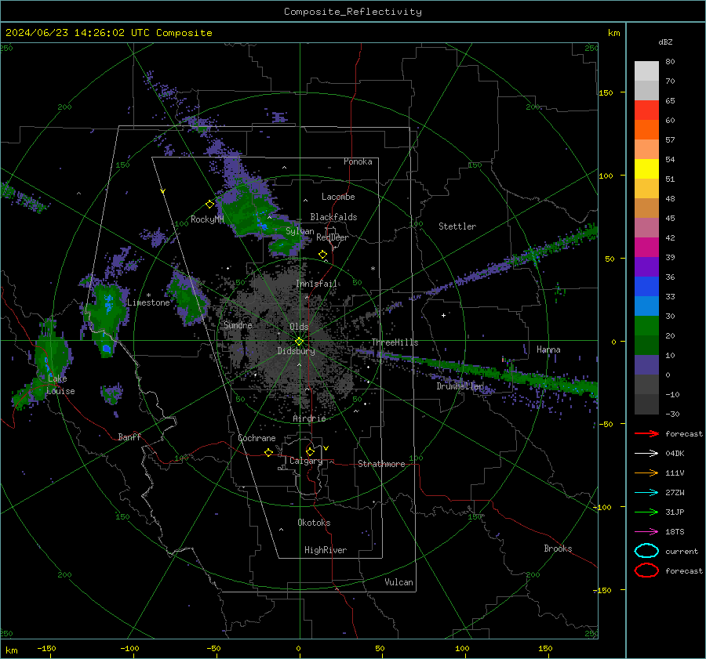Click the slate-purple 10–0 dBZ swatch
Screen dimensions: 706x659
tap(646, 365)
